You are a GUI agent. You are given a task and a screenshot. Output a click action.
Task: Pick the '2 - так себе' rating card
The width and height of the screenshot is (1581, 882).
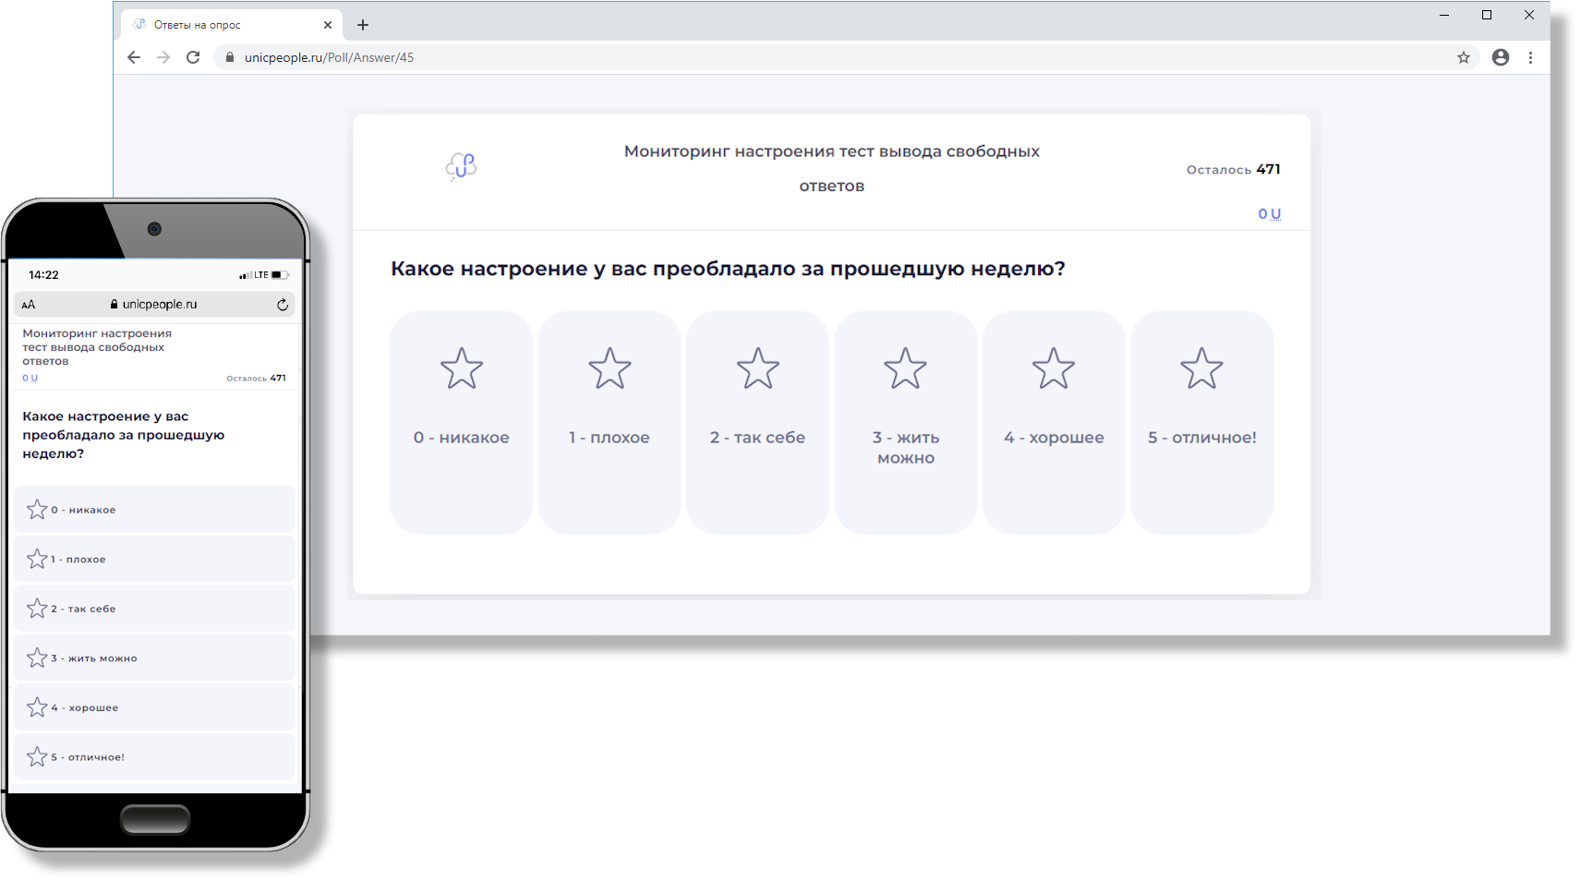click(x=757, y=422)
